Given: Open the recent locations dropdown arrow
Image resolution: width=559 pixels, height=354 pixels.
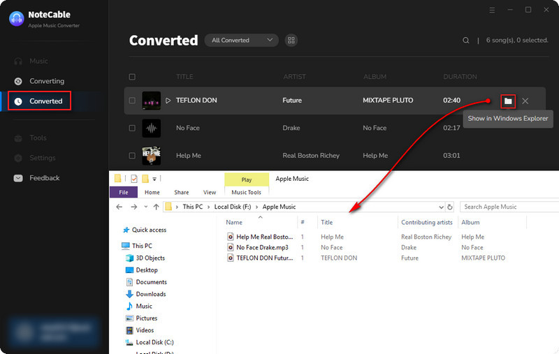Looking at the screenshot, I should (146, 207).
